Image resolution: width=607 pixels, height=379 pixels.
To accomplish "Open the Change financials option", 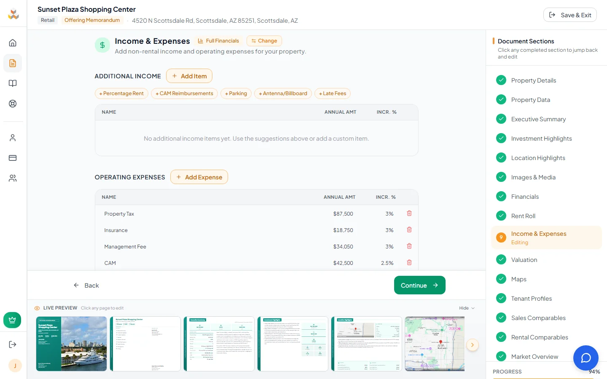I will coord(264,41).
